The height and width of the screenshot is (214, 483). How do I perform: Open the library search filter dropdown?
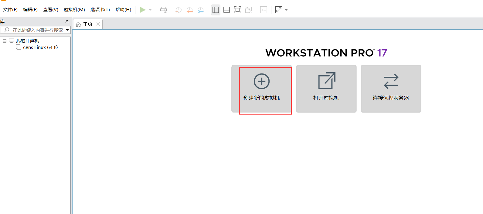(x=67, y=30)
